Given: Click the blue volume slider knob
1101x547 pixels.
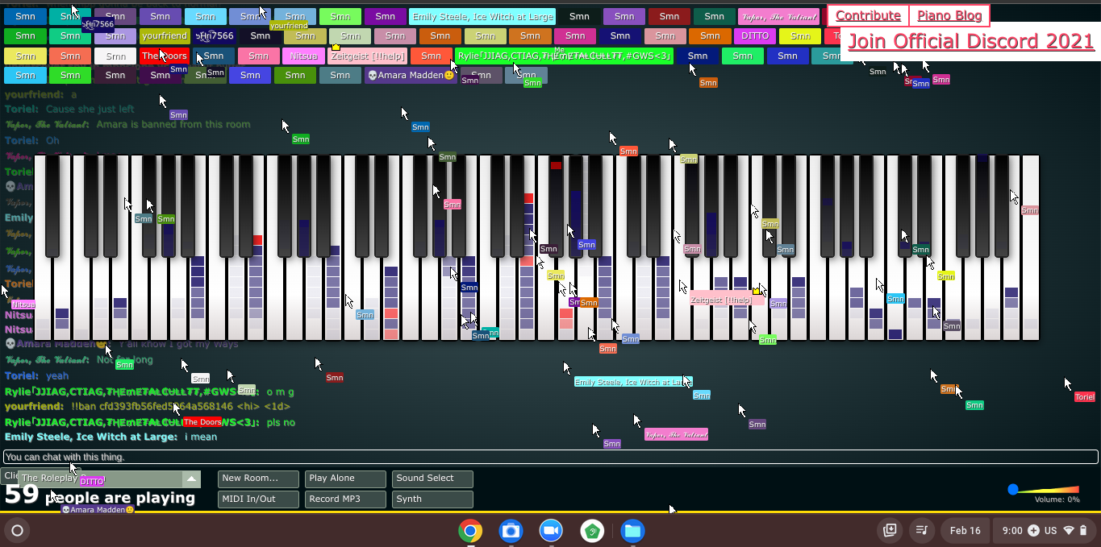Looking at the screenshot, I should point(1013,489).
